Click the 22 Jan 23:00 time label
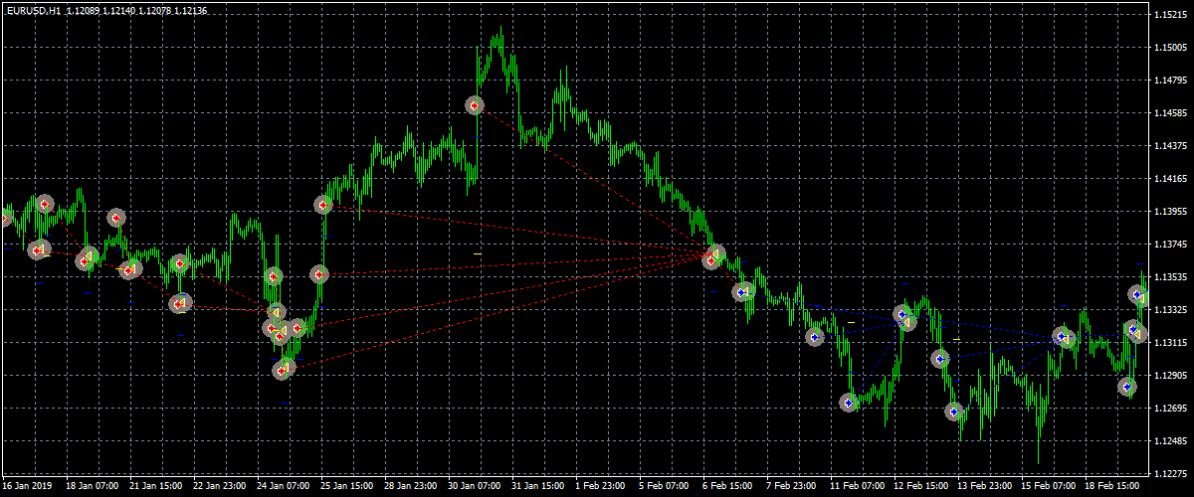The width and height of the screenshot is (1194, 497). pyautogui.click(x=220, y=486)
